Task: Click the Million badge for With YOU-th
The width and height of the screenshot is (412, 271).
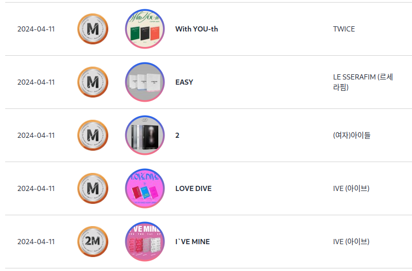Action: [x=93, y=29]
